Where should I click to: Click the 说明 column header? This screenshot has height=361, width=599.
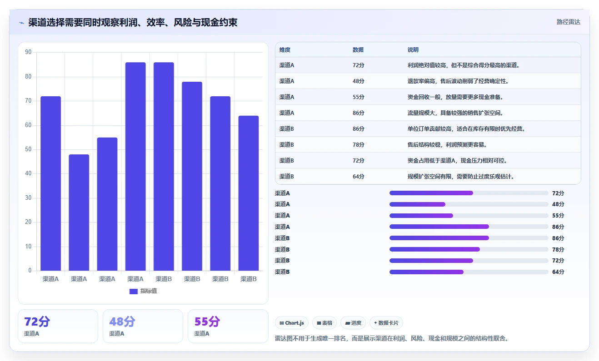click(x=413, y=50)
